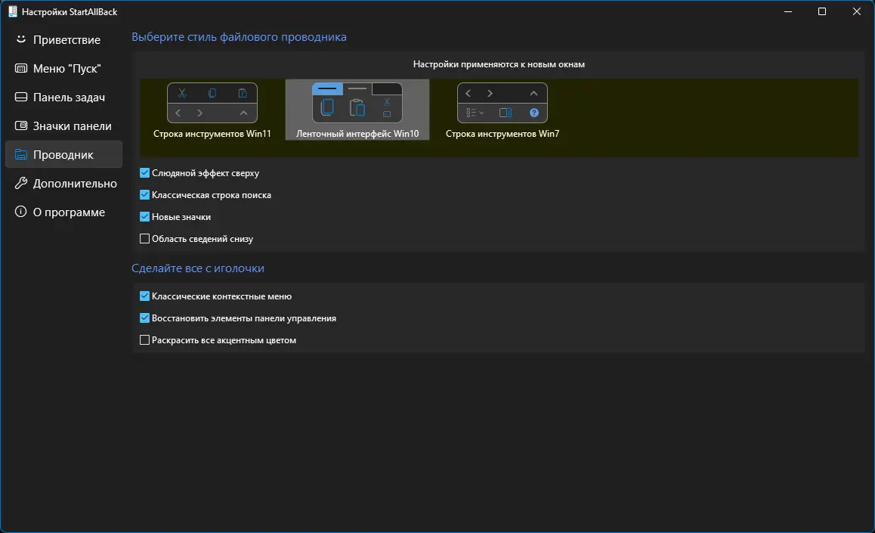875x533 pixels.
Task: Click the Сделайте все с иголочки heading
Action: tap(197, 268)
